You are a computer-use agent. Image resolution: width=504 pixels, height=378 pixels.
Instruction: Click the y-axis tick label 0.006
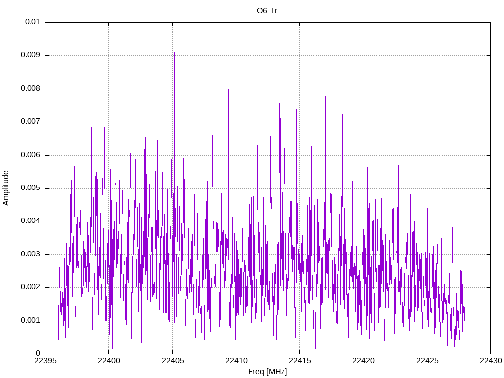click(x=31, y=155)
